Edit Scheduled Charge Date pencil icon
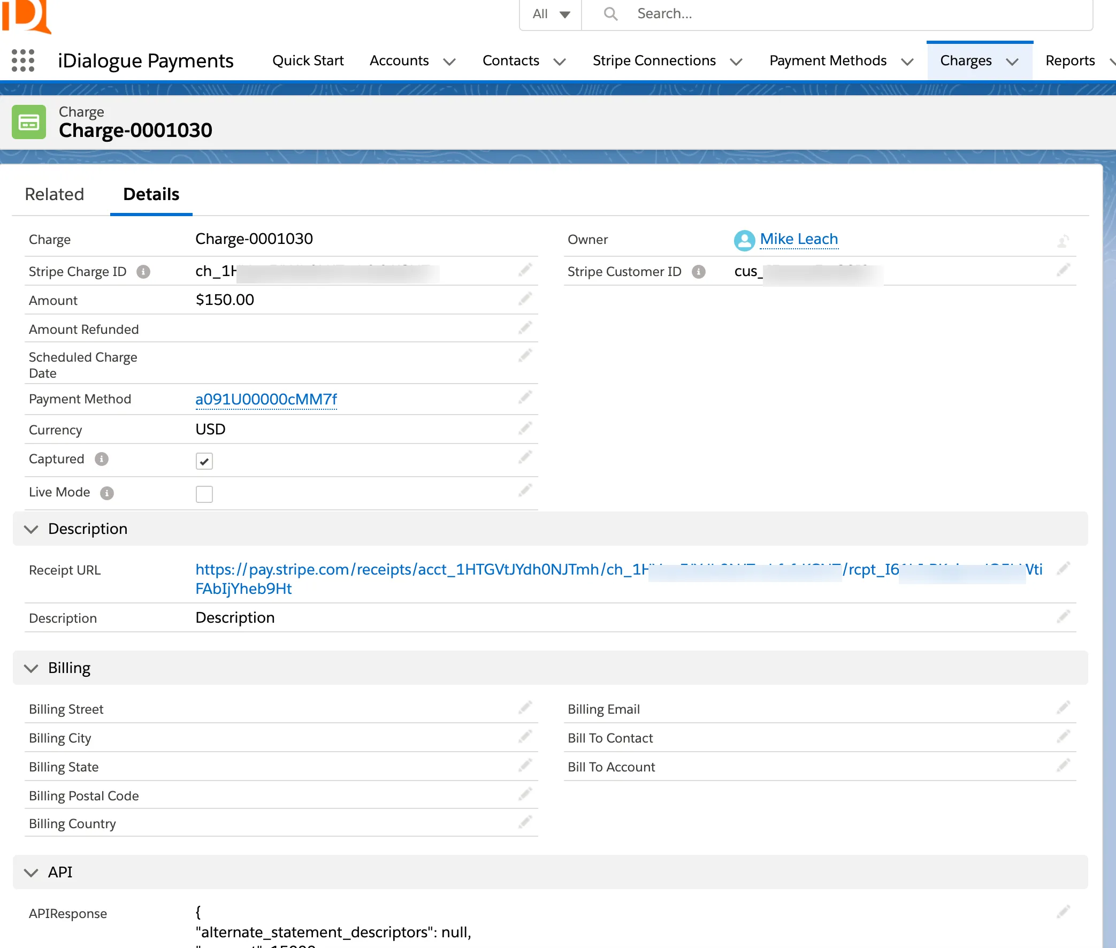1116x948 pixels. [525, 355]
